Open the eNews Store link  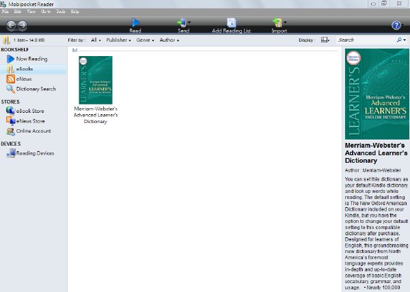tap(30, 121)
